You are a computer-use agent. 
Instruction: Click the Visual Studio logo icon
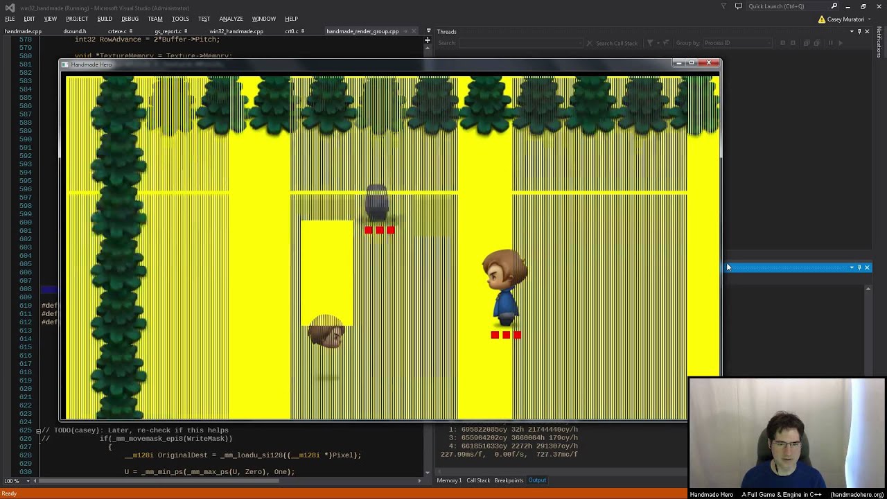(x=10, y=7)
